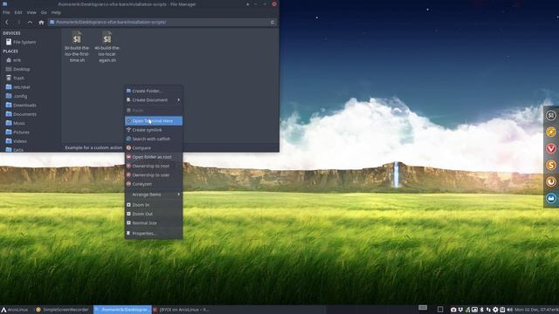Expand Create Document submenu
The image size is (559, 314).
(154, 100)
